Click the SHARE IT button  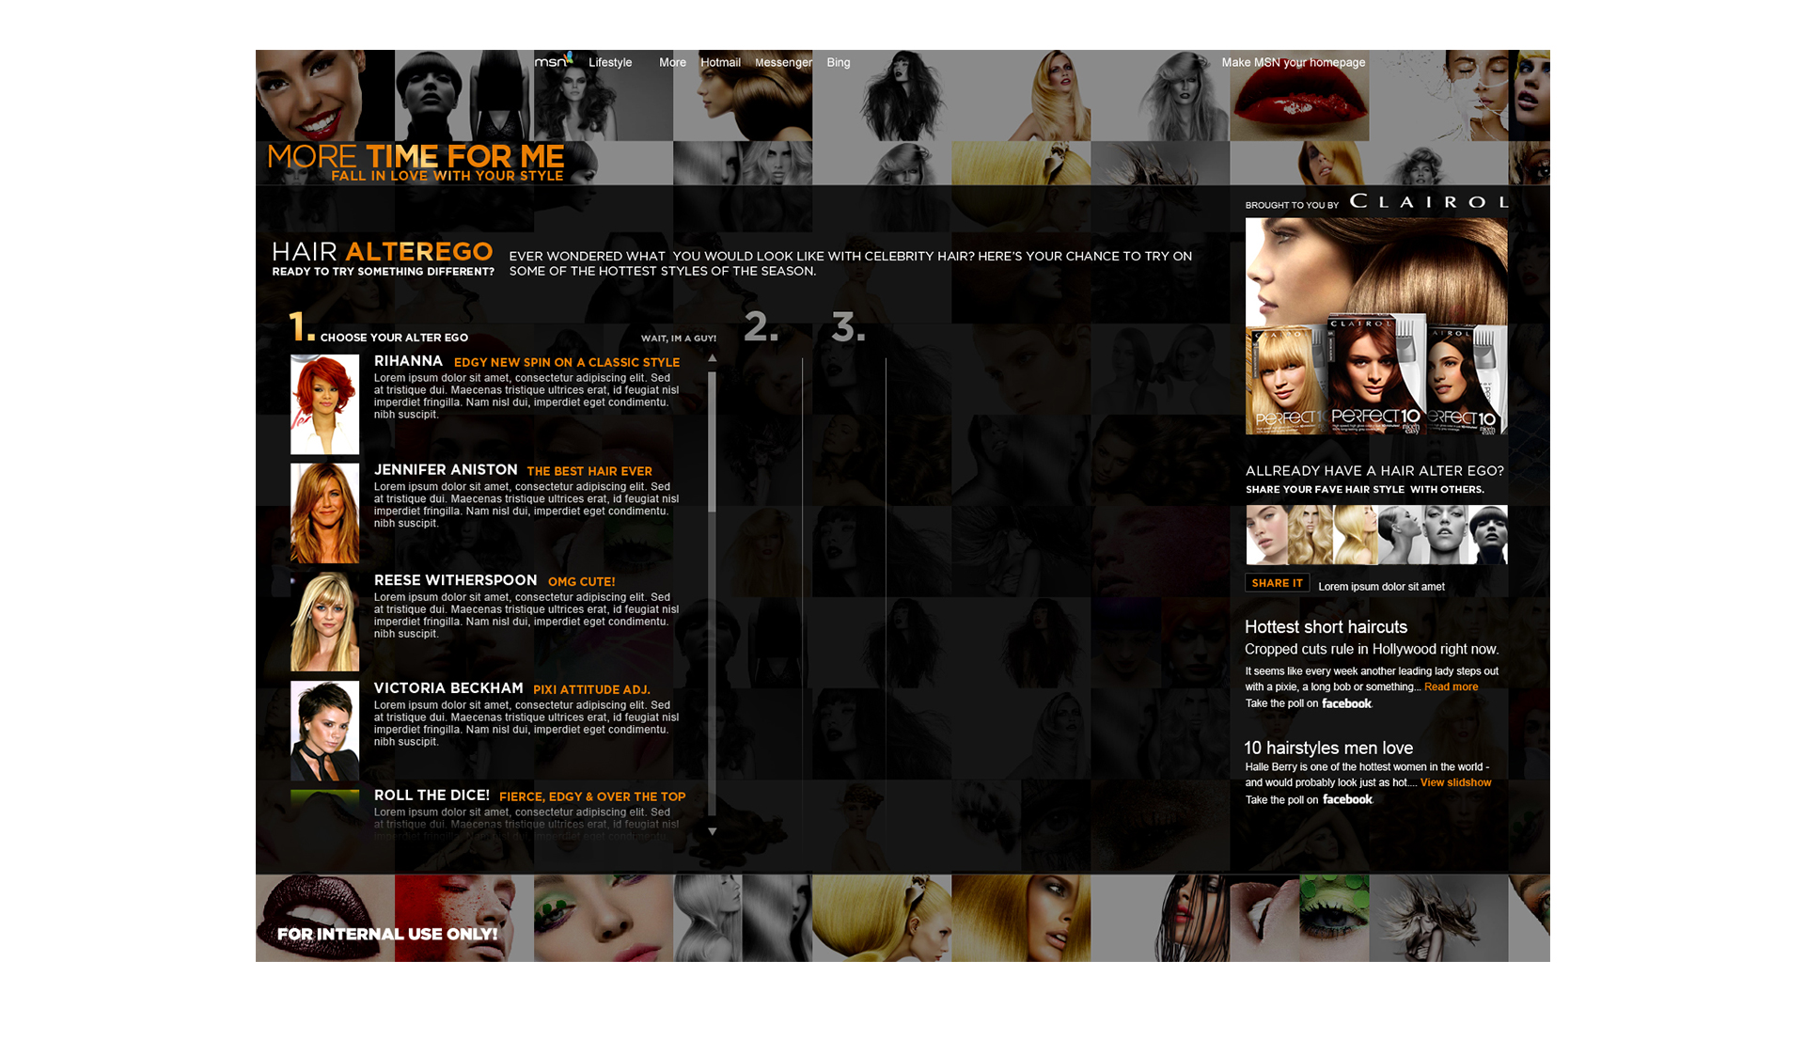pyautogui.click(x=1277, y=583)
